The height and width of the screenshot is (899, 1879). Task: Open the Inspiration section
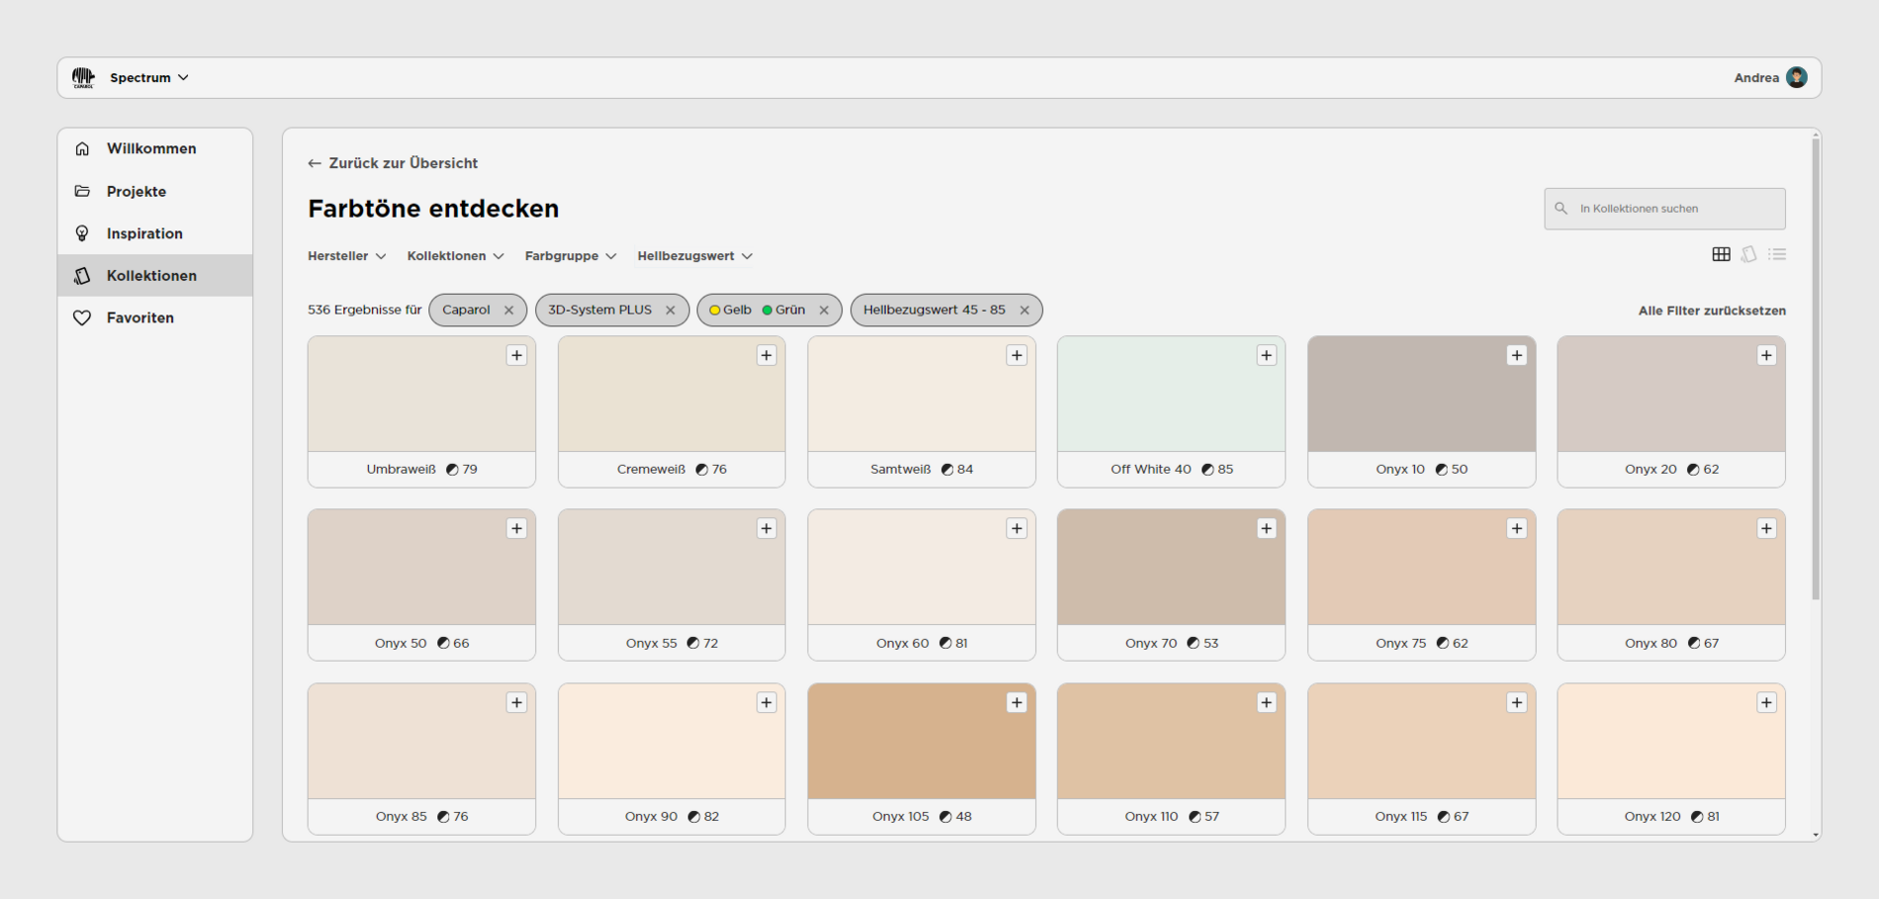(144, 233)
